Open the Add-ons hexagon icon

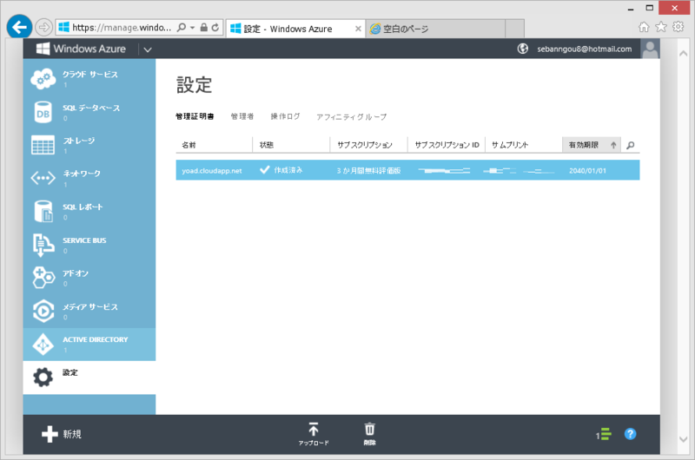[43, 278]
